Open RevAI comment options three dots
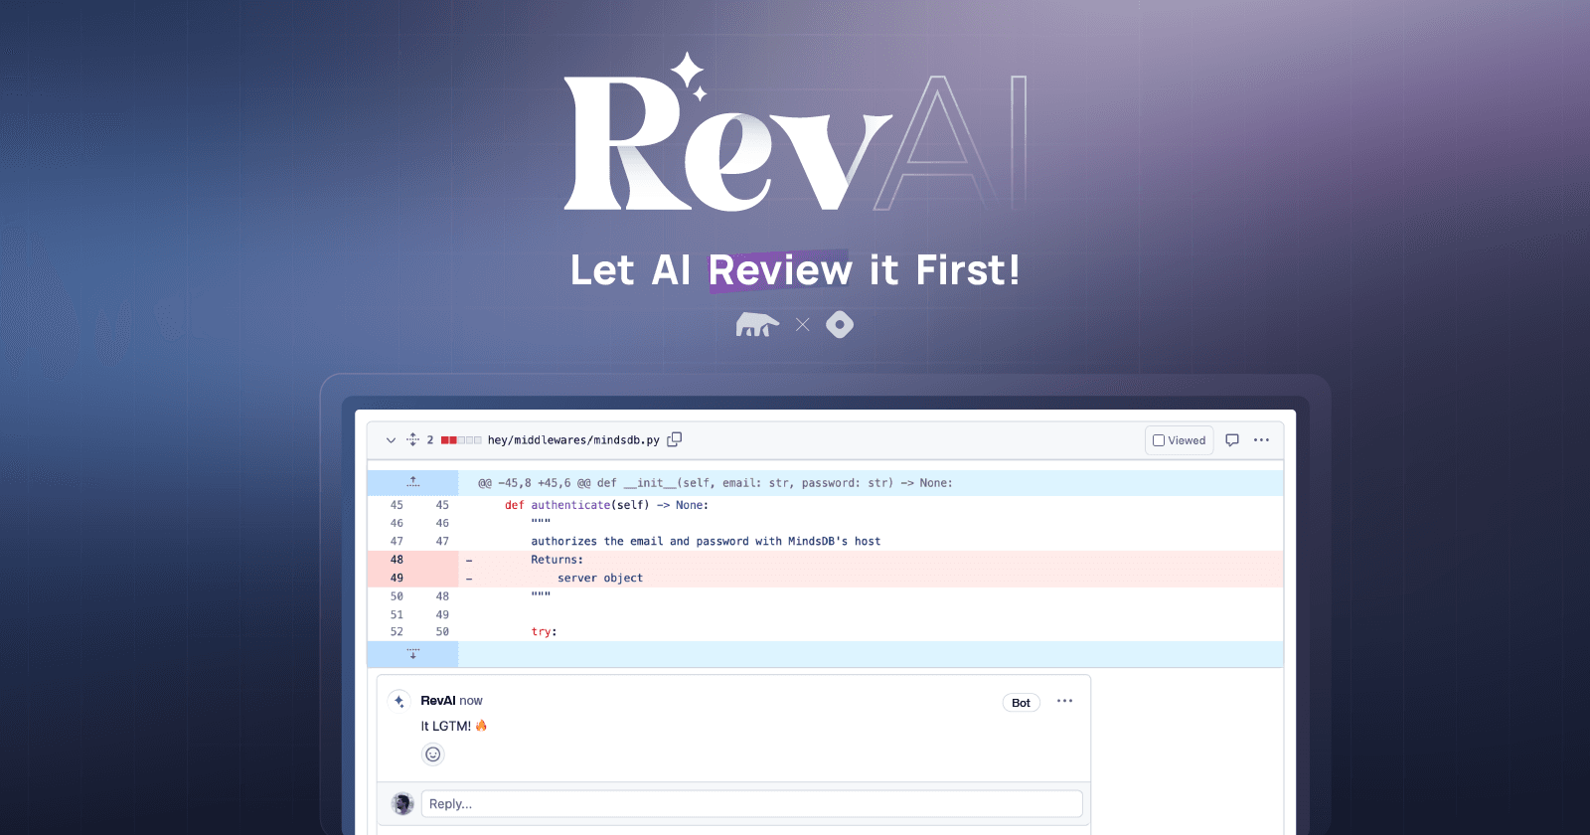The width and height of the screenshot is (1590, 835). (x=1065, y=701)
